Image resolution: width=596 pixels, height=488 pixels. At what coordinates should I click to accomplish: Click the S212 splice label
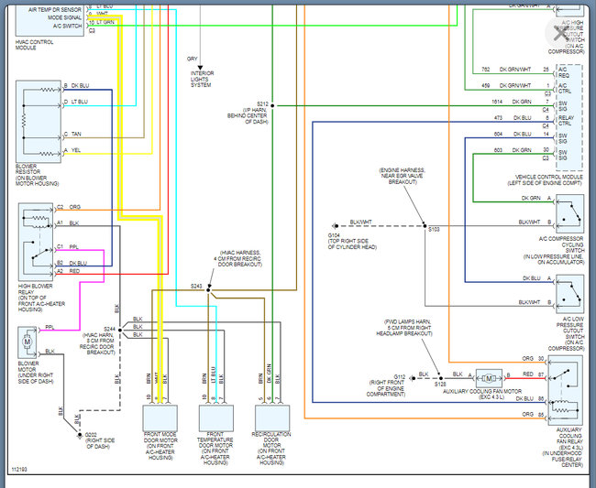[x=262, y=104]
